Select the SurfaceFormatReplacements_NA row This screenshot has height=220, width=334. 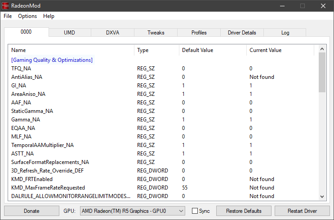[163, 162]
